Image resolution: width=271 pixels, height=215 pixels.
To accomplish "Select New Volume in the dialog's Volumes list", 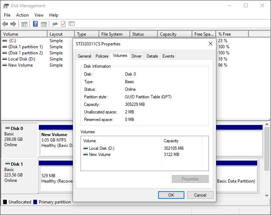I will coord(100,154).
